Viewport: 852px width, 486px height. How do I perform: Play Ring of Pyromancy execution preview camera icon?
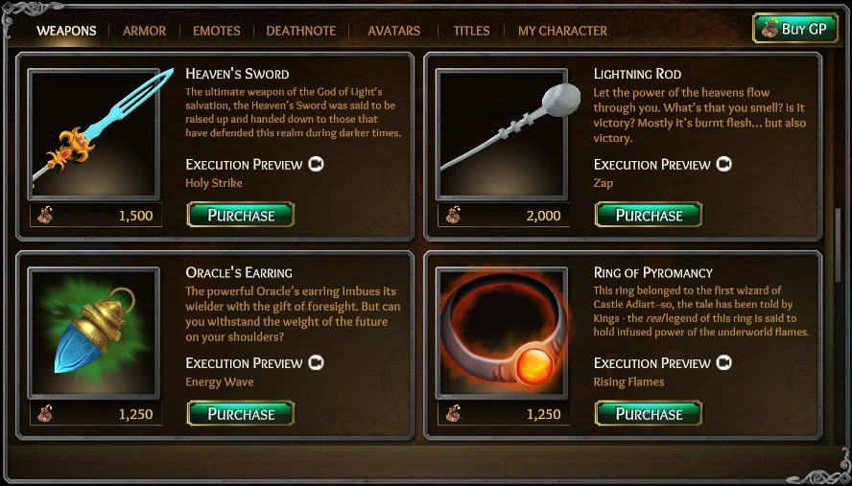click(723, 362)
